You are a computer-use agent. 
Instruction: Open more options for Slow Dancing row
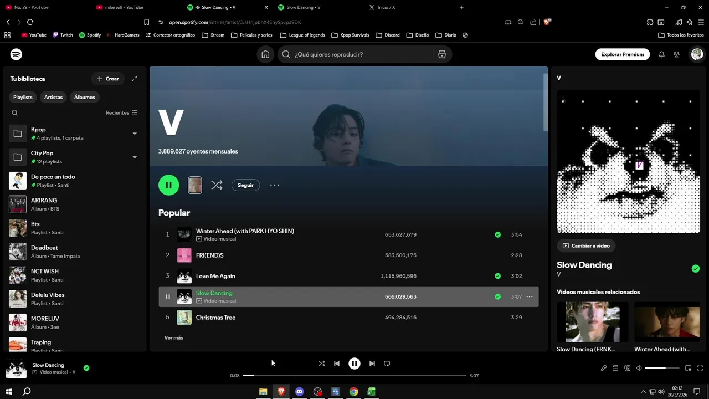530,296
